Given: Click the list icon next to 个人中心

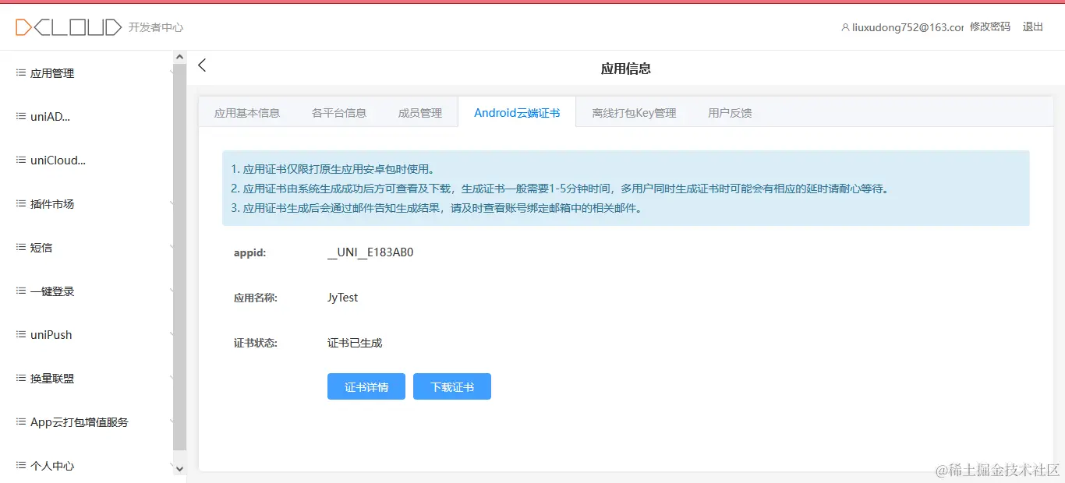Looking at the screenshot, I should [21, 465].
